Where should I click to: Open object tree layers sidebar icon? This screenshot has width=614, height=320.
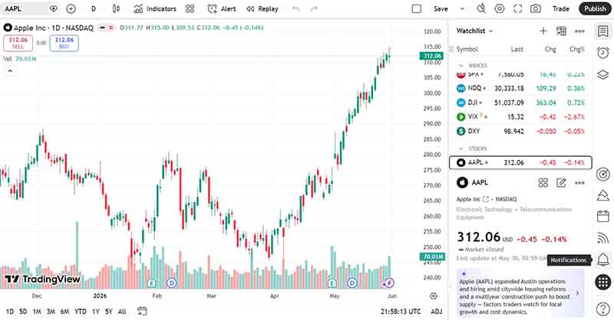click(x=603, y=74)
